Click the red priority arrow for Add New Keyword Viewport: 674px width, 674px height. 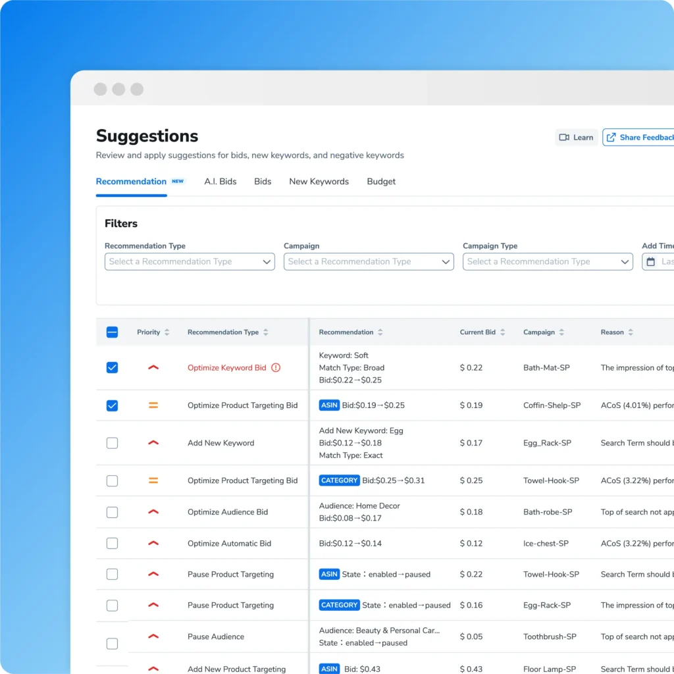pyautogui.click(x=153, y=443)
